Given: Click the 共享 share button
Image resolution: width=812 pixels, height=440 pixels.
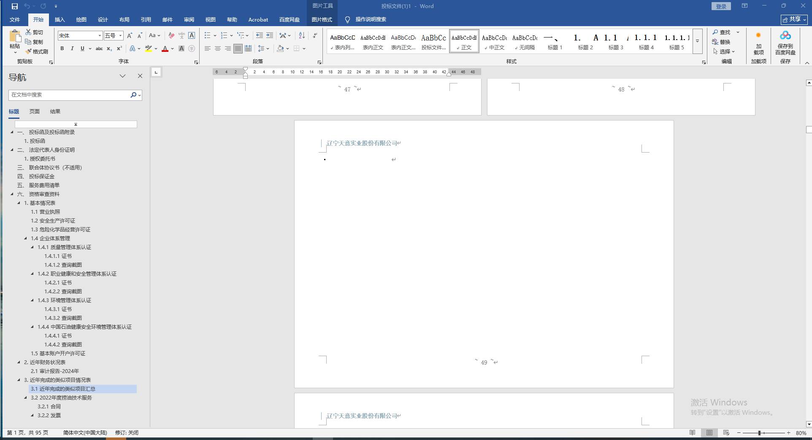Looking at the screenshot, I should pos(794,19).
